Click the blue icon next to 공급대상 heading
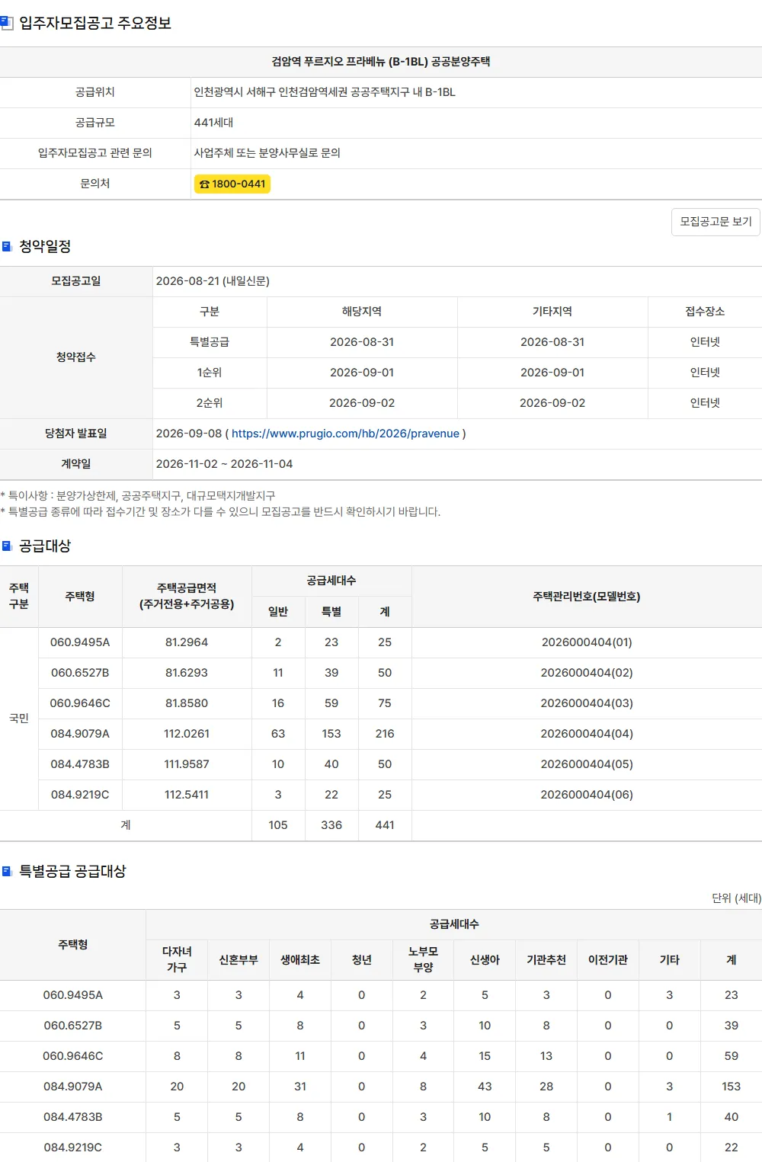This screenshot has width=762, height=1162. point(7,546)
